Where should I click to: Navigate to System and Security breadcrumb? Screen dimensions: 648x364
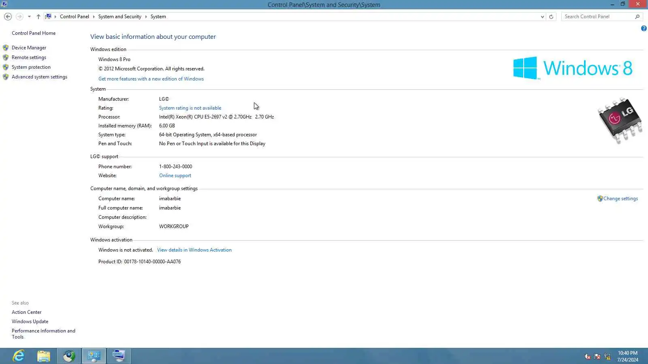click(x=119, y=17)
